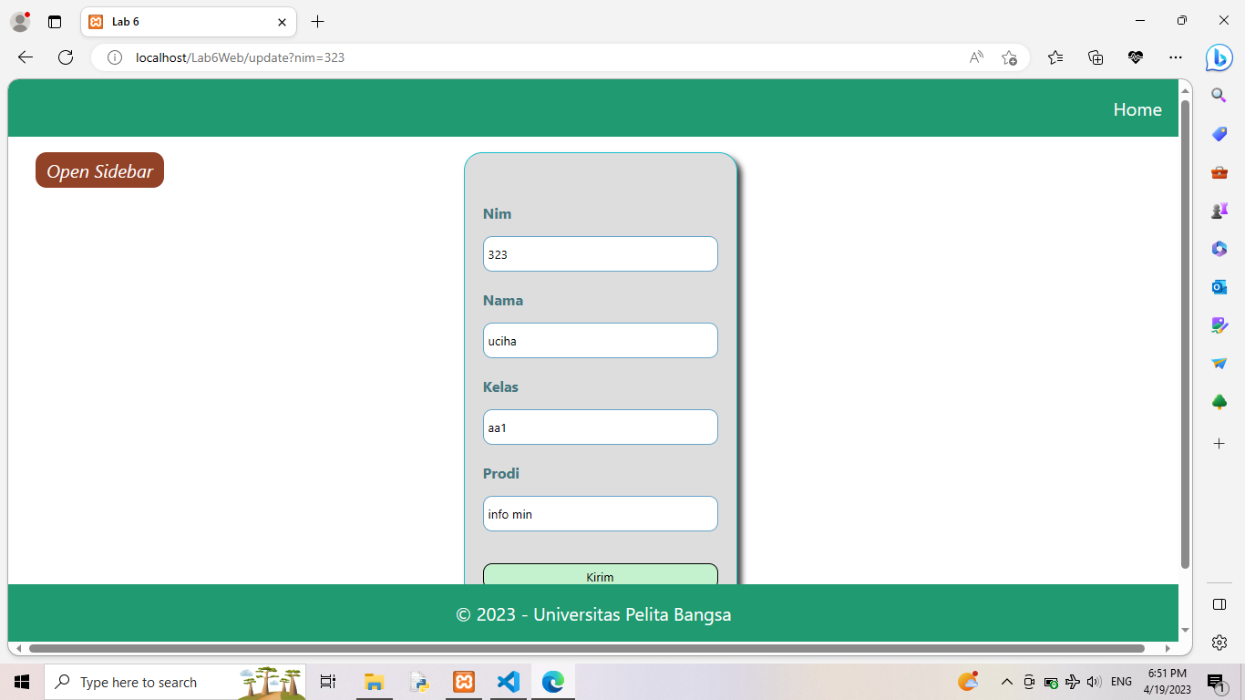Image resolution: width=1245 pixels, height=700 pixels.
Task: Open Outlook from the sidebar
Action: [x=1219, y=286]
